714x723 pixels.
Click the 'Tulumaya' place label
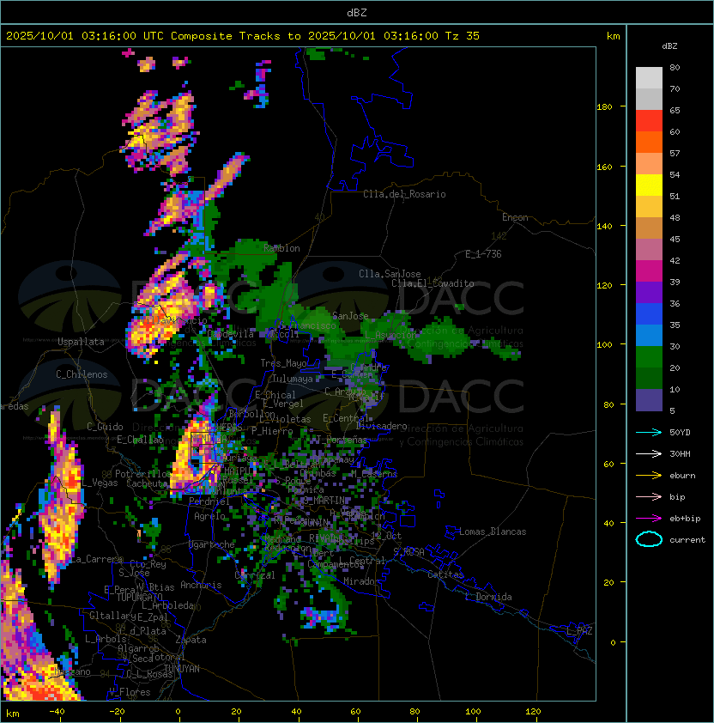(x=293, y=379)
